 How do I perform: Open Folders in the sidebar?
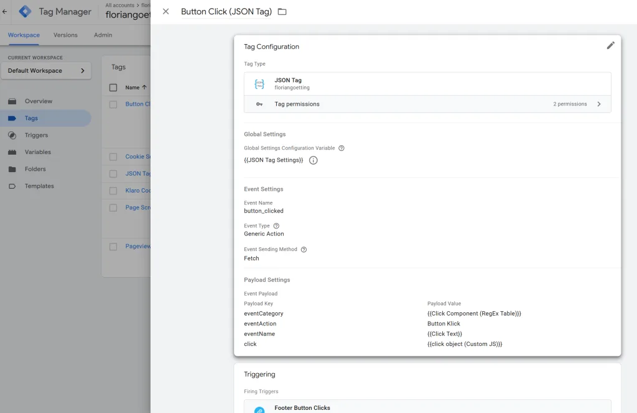(35, 169)
